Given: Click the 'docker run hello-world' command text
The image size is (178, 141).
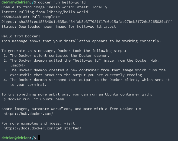Looking at the screenshot, I should [62, 2].
